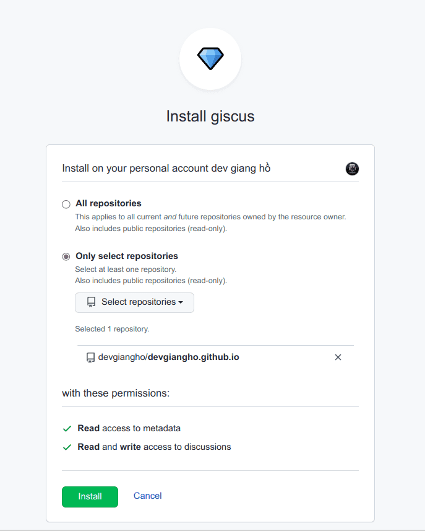This screenshot has height=531, width=425.
Task: Click the repository icon inside Select repositories button
Action: click(92, 302)
